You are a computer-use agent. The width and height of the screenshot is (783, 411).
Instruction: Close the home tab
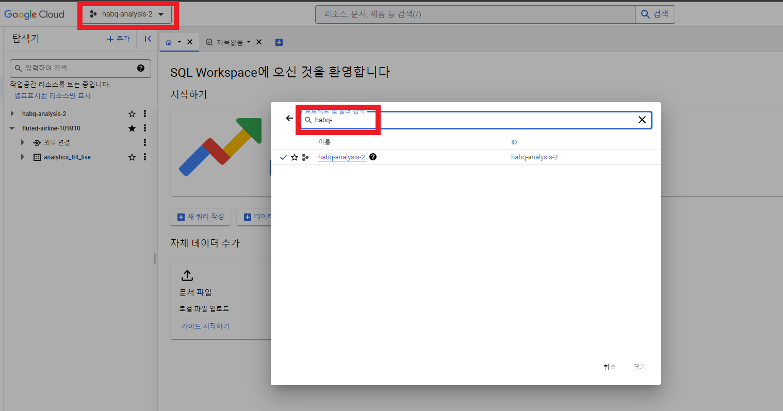pos(190,42)
